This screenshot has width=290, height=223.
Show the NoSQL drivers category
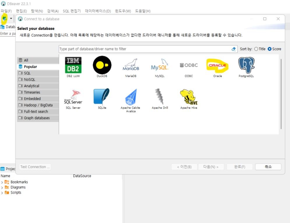(x=38, y=79)
